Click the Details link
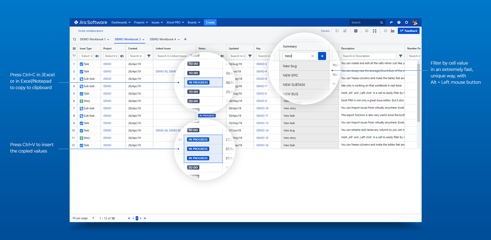This screenshot has height=240, width=491. click(x=325, y=31)
